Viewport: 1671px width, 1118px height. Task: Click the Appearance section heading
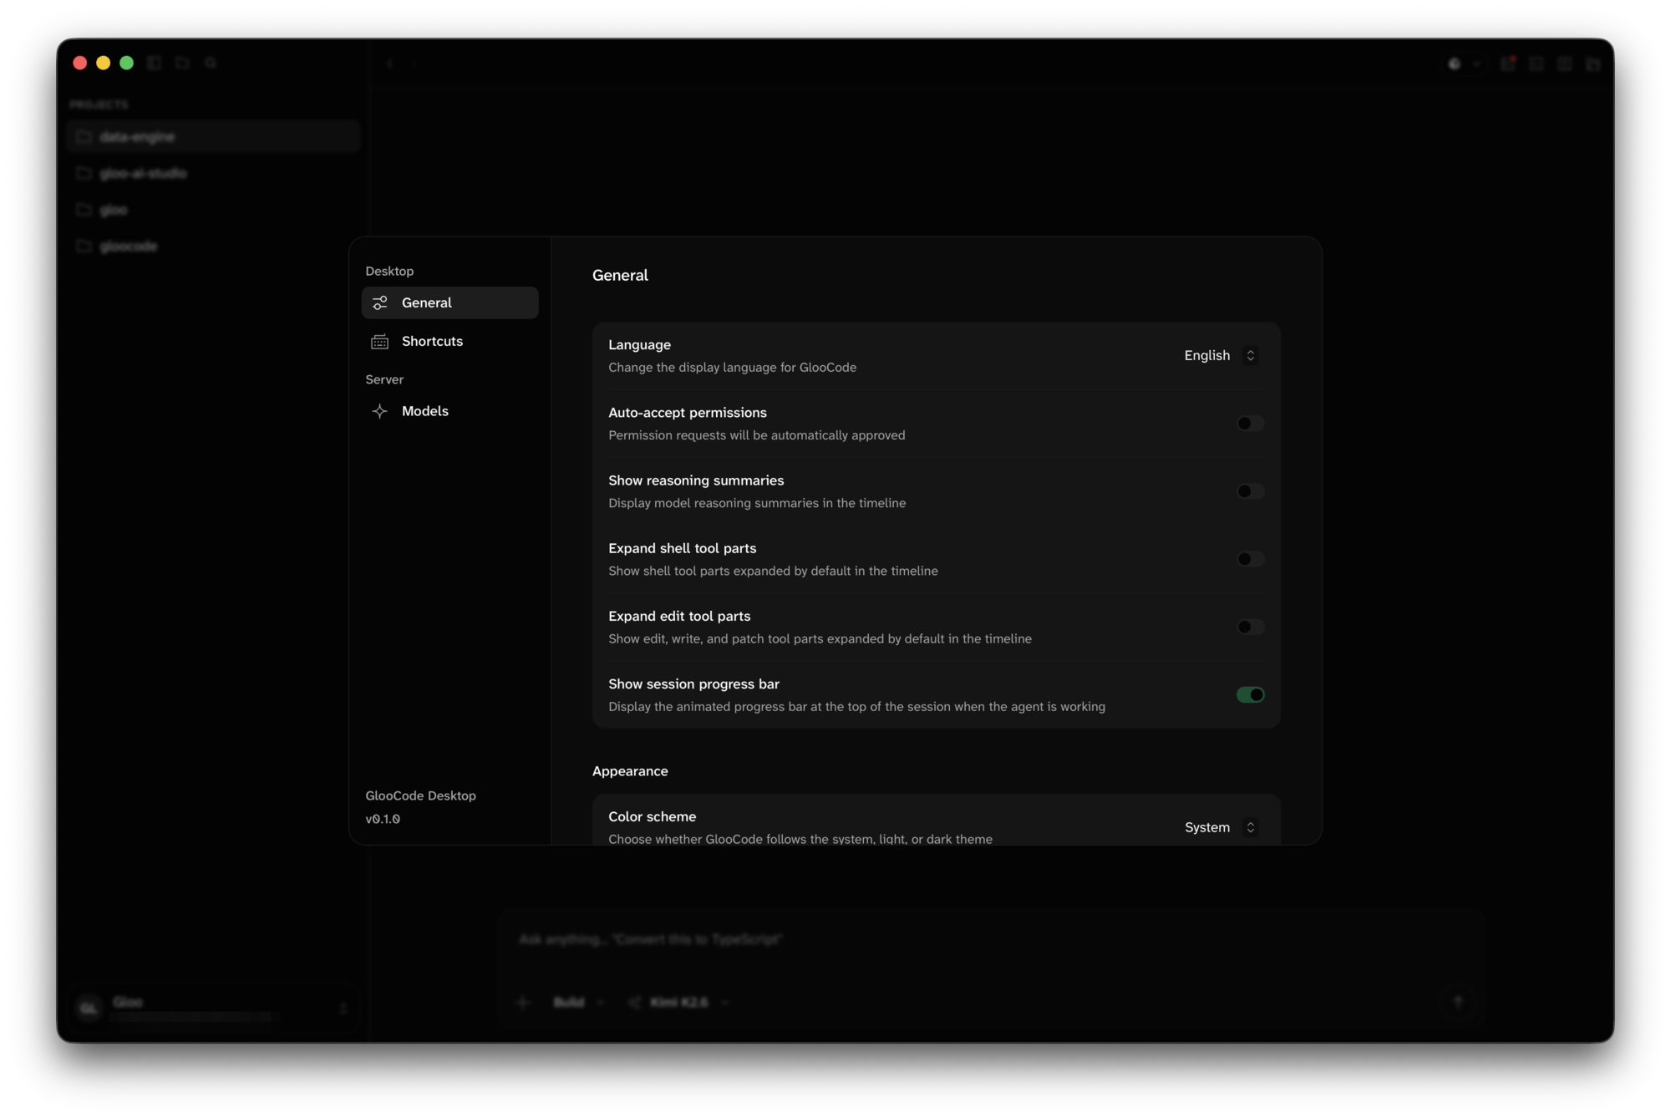click(x=630, y=771)
